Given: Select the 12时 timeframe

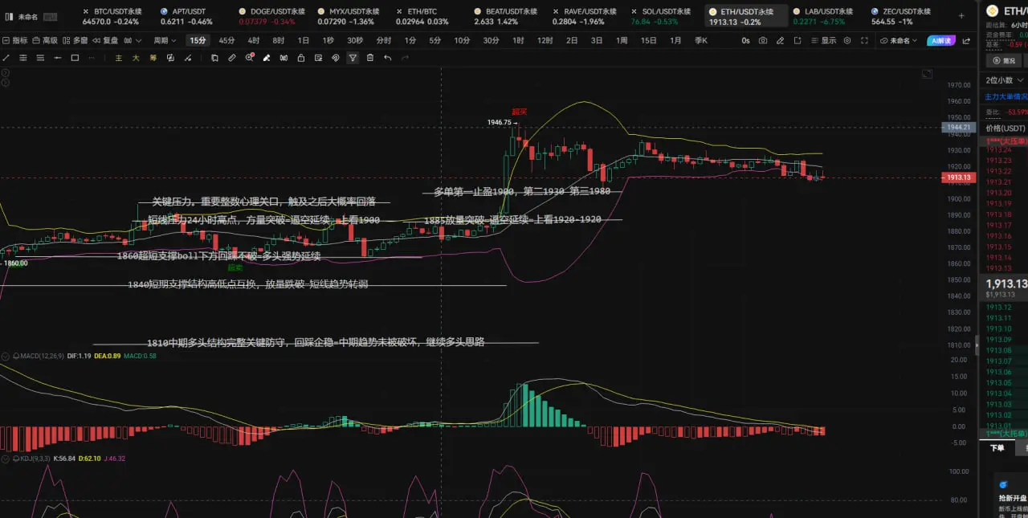Looking at the screenshot, I should [545, 40].
